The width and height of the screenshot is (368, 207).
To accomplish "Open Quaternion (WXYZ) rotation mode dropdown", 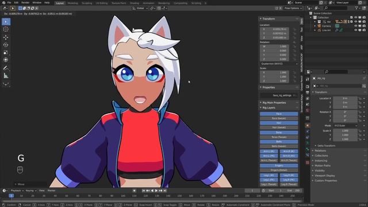I will pyautogui.click(x=279, y=64).
